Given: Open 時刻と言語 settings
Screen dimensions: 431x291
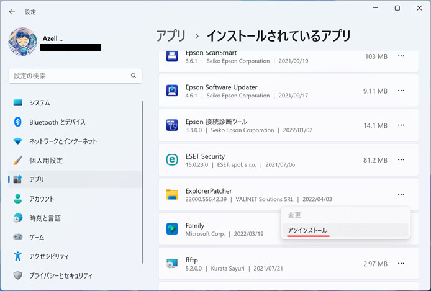Looking at the screenshot, I should click(x=75, y=218).
